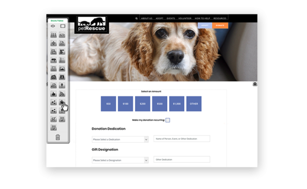Select the $200 donation amount
This screenshot has height=189, width=307.
pyautogui.click(x=143, y=103)
